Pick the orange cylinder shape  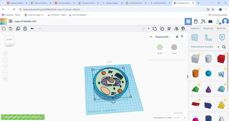click(x=195, y=73)
